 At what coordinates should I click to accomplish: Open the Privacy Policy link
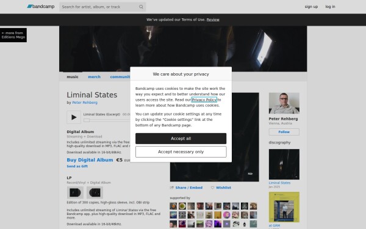(204, 100)
